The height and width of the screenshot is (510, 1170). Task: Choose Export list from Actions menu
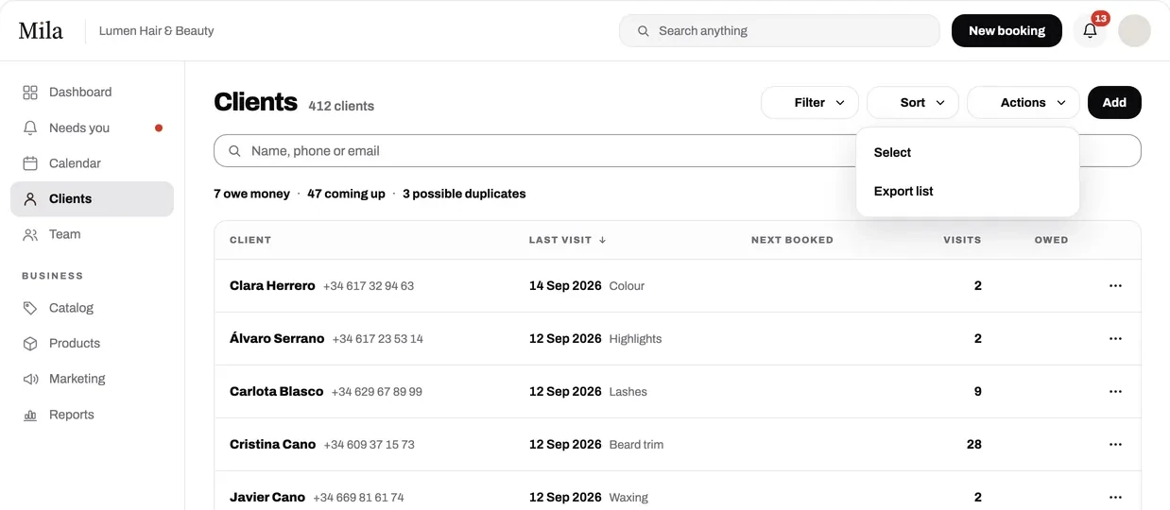tap(968, 191)
